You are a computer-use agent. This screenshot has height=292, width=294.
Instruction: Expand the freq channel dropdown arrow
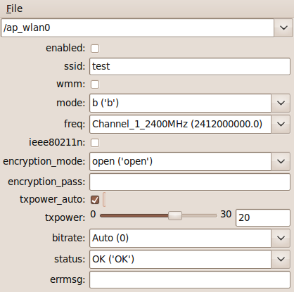(281, 124)
